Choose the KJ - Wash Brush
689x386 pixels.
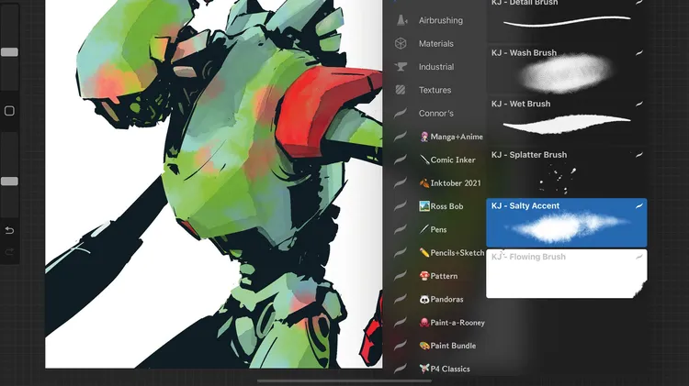[x=567, y=71]
